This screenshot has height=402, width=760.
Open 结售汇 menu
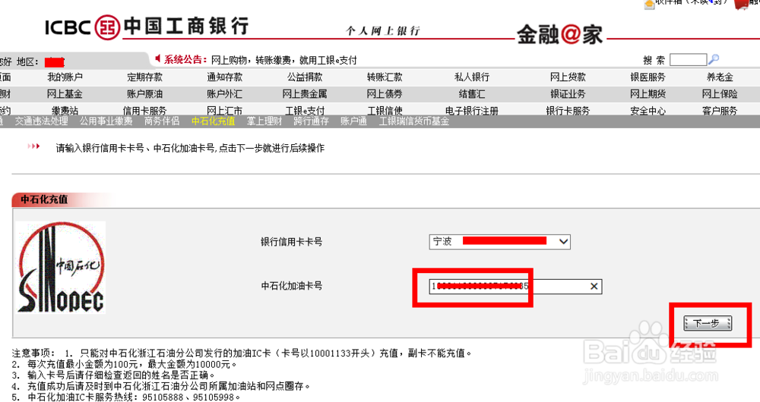[x=472, y=94]
